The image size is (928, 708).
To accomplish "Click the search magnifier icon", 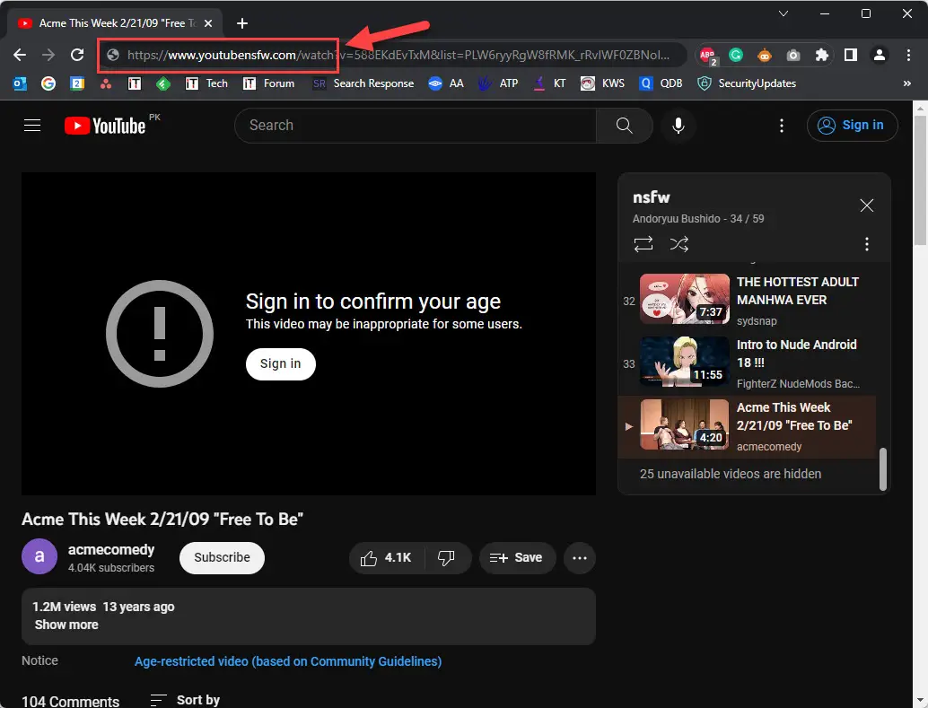I will coord(624,126).
